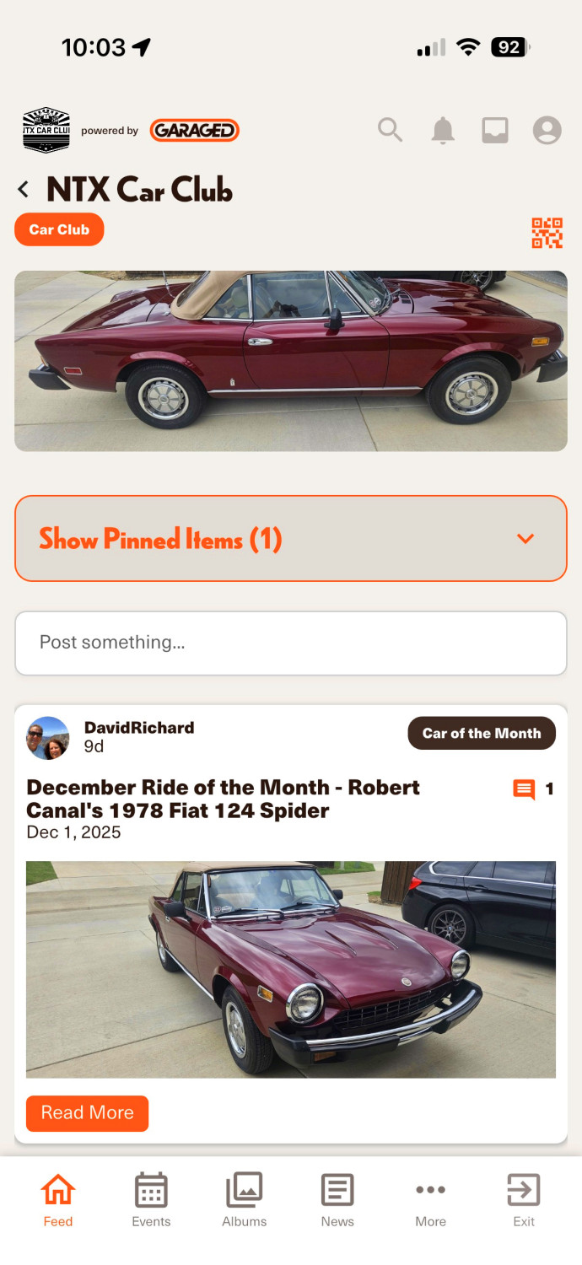Open the search magnifier icon
The width and height of the screenshot is (582, 1265).
click(390, 130)
